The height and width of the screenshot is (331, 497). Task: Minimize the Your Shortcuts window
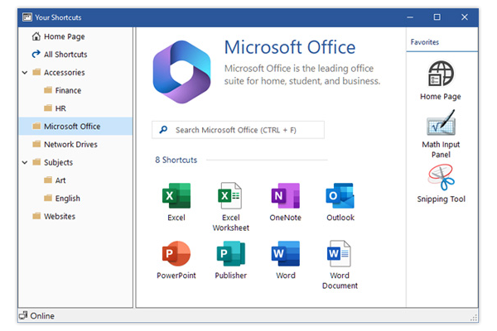click(x=410, y=17)
